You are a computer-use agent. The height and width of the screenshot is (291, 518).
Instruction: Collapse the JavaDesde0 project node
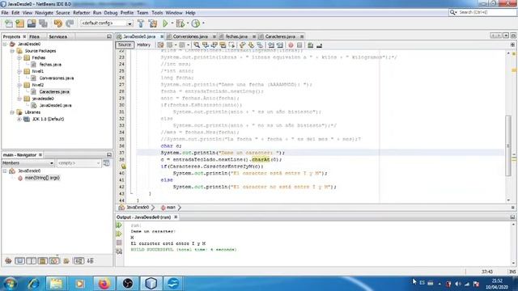(x=5, y=44)
